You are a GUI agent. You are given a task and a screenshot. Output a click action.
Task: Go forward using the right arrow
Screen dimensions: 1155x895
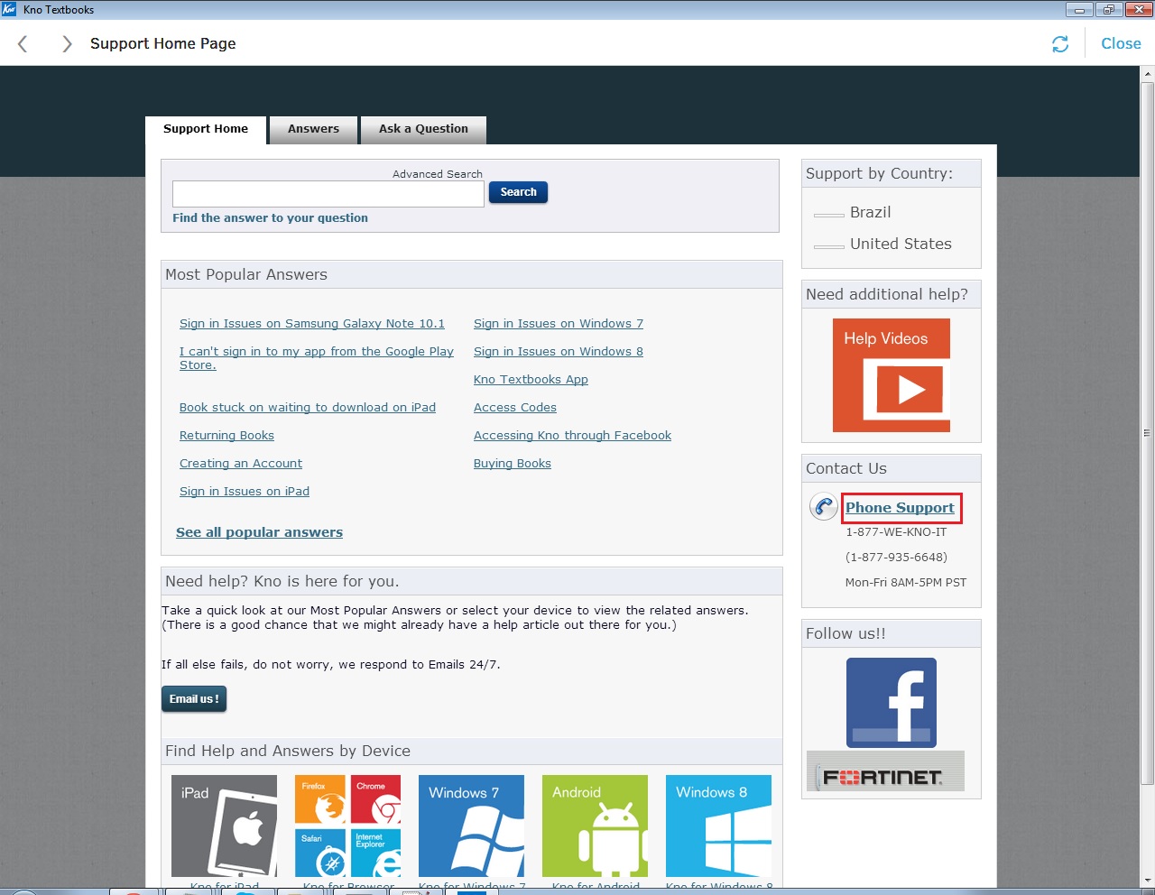pyautogui.click(x=66, y=43)
